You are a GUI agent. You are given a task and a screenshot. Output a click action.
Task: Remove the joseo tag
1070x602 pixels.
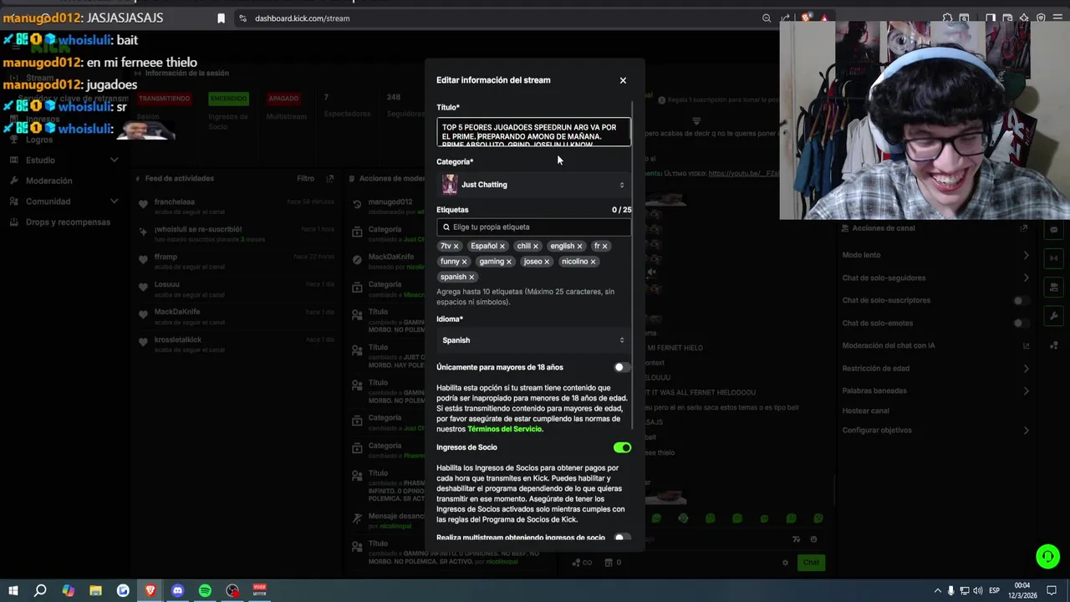pyautogui.click(x=548, y=262)
